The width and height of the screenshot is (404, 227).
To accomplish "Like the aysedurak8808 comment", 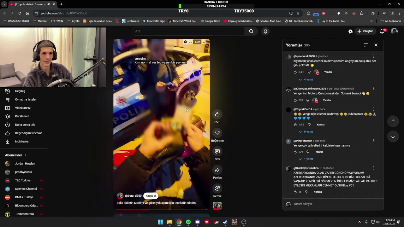I will point(295,72).
